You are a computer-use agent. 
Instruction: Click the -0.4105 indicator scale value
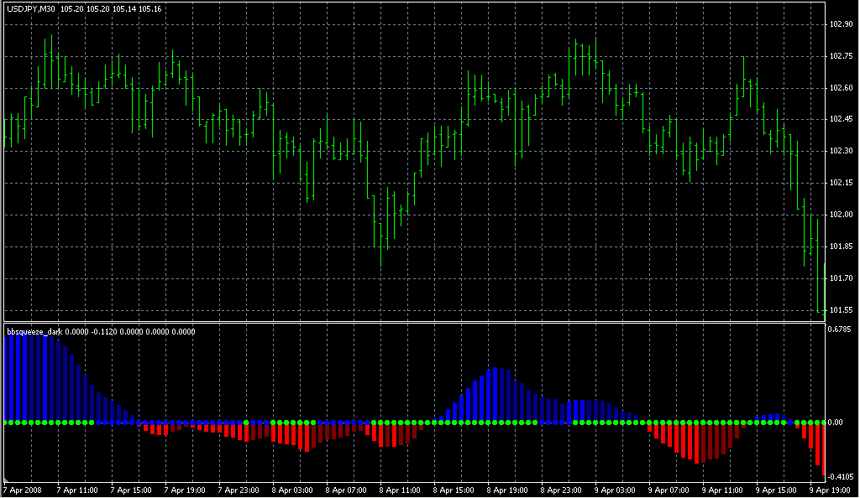841,477
